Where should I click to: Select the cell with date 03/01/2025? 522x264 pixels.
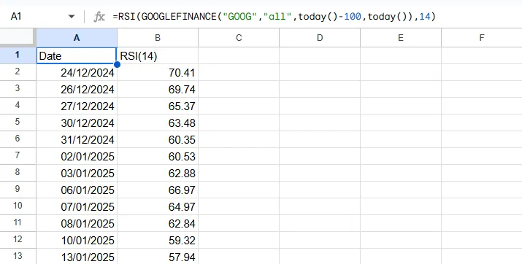click(x=77, y=173)
